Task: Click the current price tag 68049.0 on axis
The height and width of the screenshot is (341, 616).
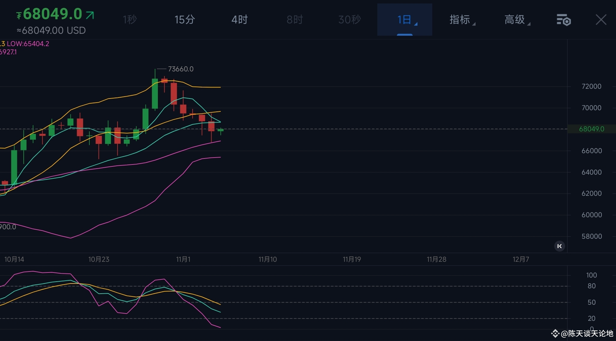Action: coord(591,129)
